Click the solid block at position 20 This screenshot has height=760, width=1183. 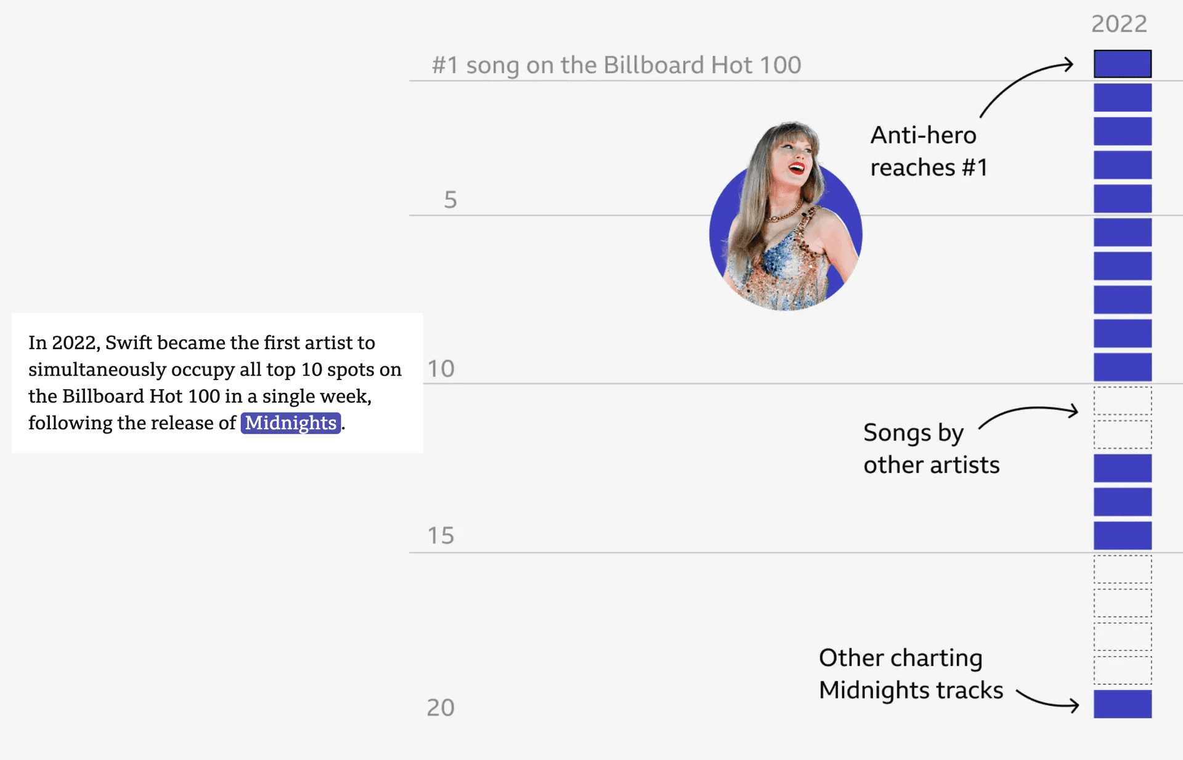click(1122, 704)
